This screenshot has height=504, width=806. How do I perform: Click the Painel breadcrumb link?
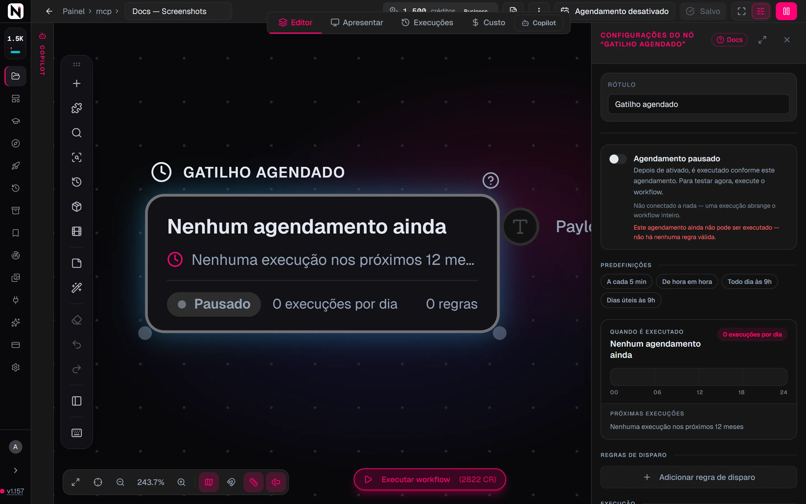(x=74, y=11)
